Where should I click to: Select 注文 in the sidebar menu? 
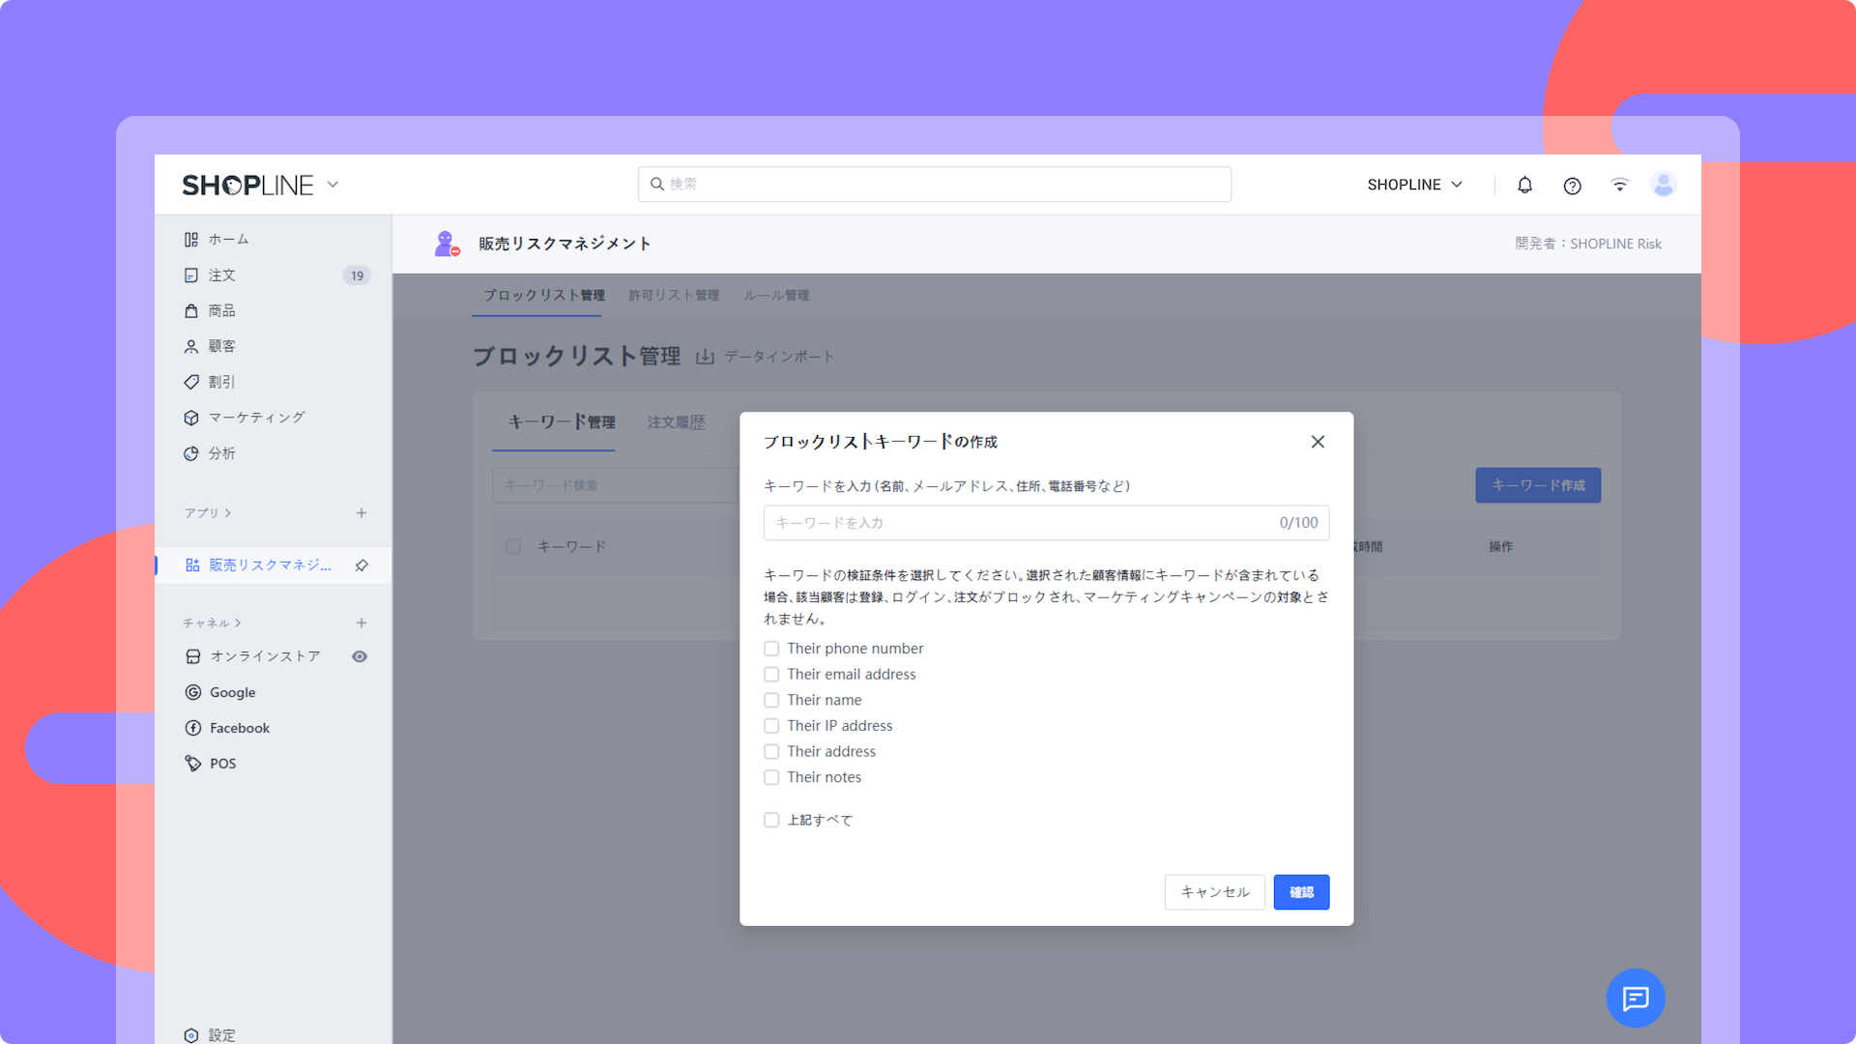pyautogui.click(x=222, y=275)
